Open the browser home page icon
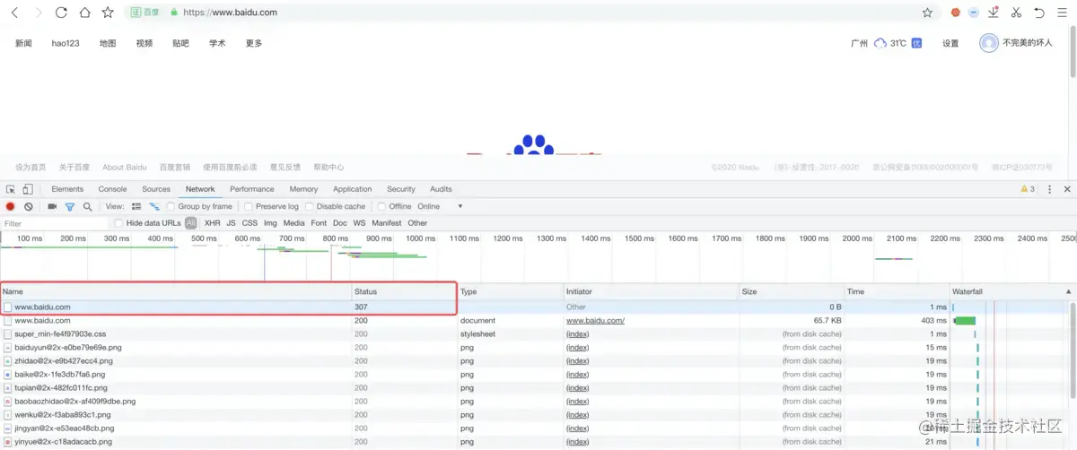Screen dimensions: 1077x450 click(84, 13)
